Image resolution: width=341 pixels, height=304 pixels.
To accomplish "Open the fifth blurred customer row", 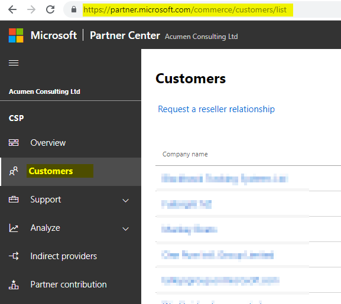I will 220,280.
